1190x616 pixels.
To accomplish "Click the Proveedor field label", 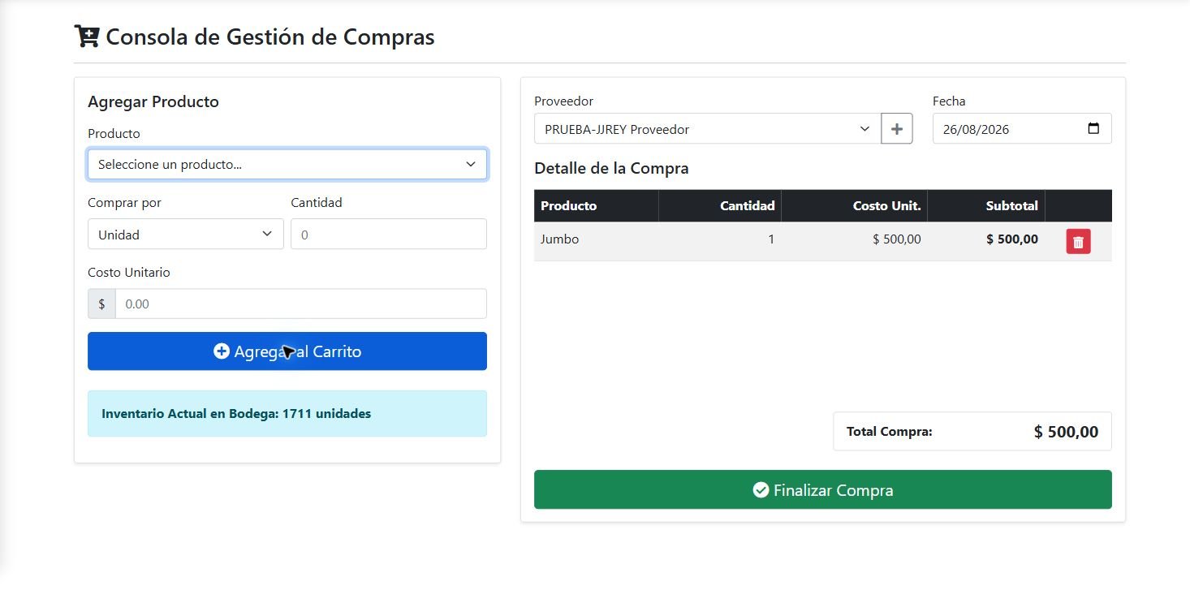I will [563, 101].
